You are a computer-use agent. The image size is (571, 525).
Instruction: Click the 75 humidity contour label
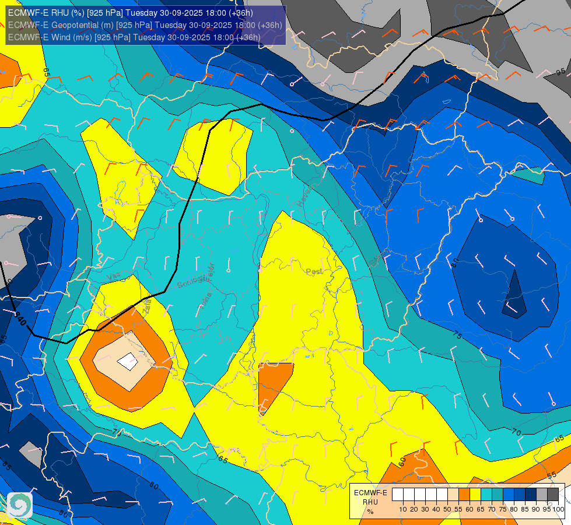click(x=457, y=334)
